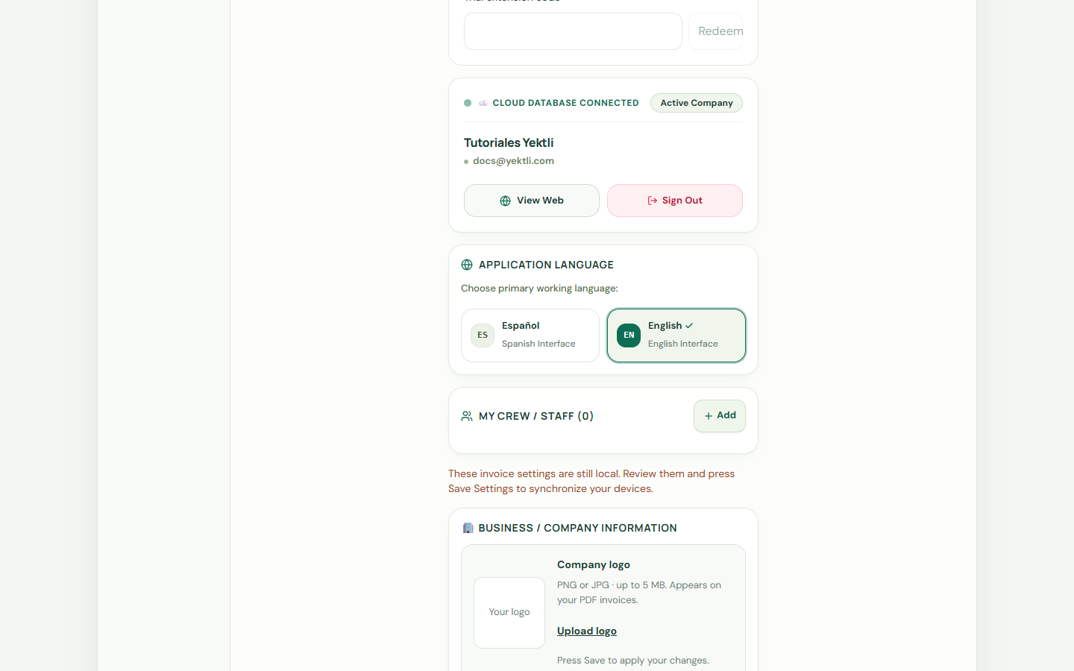
Task: Add a new crew or staff member
Action: 720,416
